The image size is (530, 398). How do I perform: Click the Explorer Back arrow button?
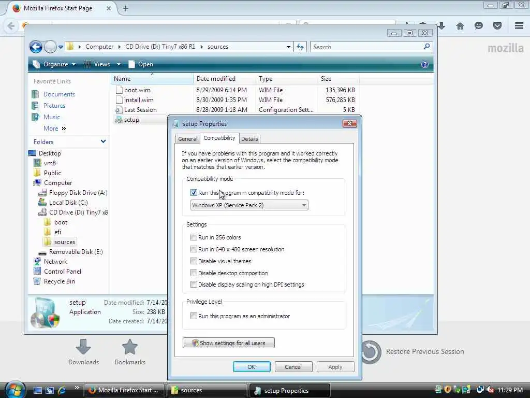pos(36,47)
